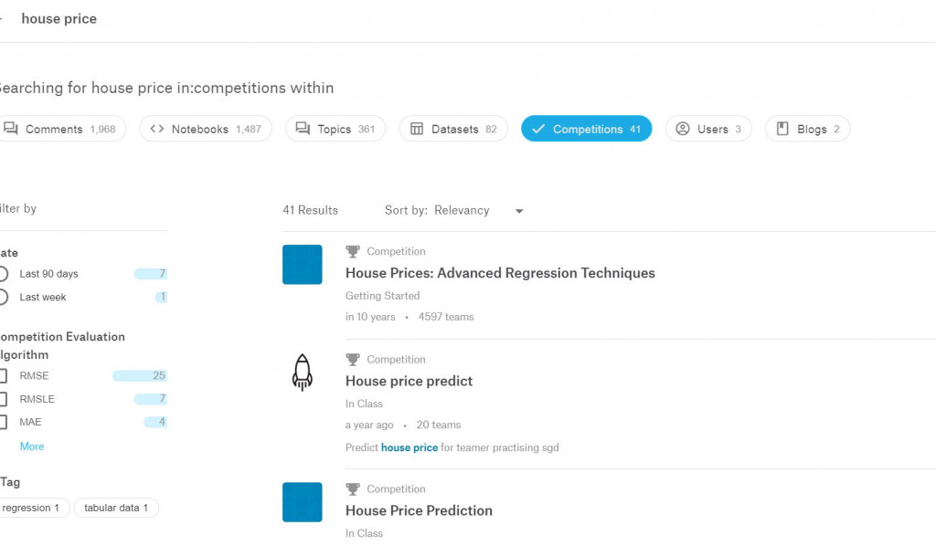Click the Blogs book icon

pos(782,129)
